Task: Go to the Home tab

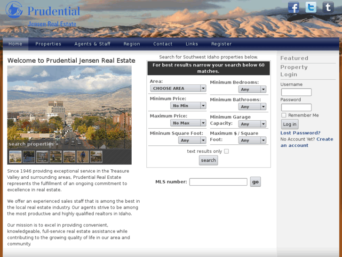Action: (15, 44)
